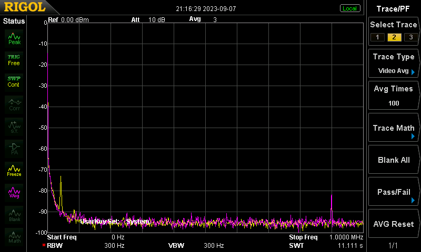Viewport: 421px width, 252px height.
Task: Click the SWP Cont sweep icon
Action: tap(14, 82)
